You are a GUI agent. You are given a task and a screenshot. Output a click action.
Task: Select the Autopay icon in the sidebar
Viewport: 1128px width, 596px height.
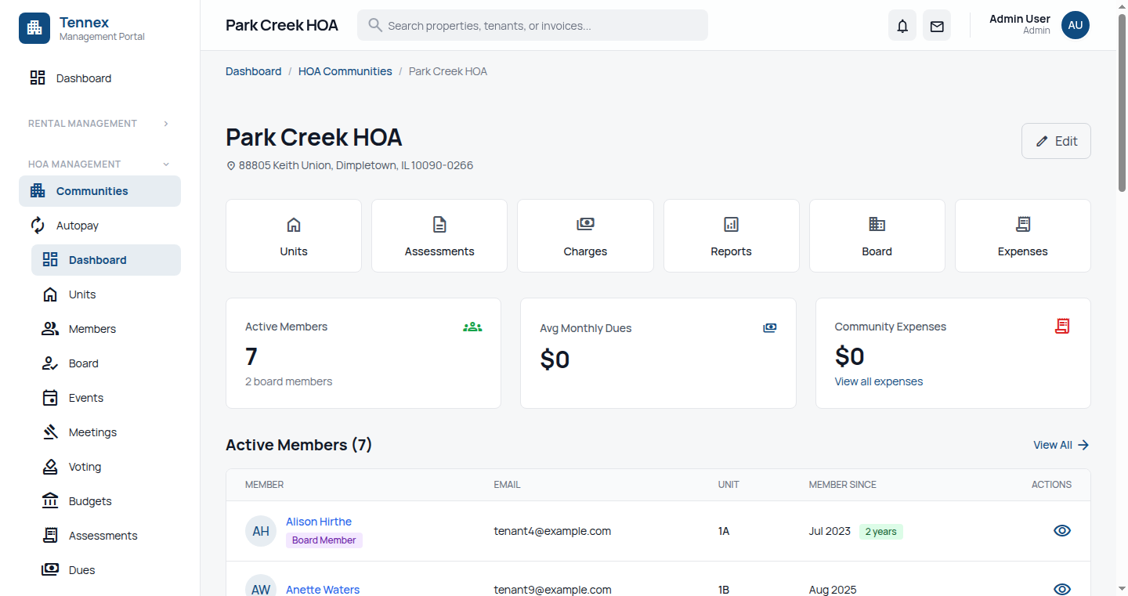(x=37, y=225)
